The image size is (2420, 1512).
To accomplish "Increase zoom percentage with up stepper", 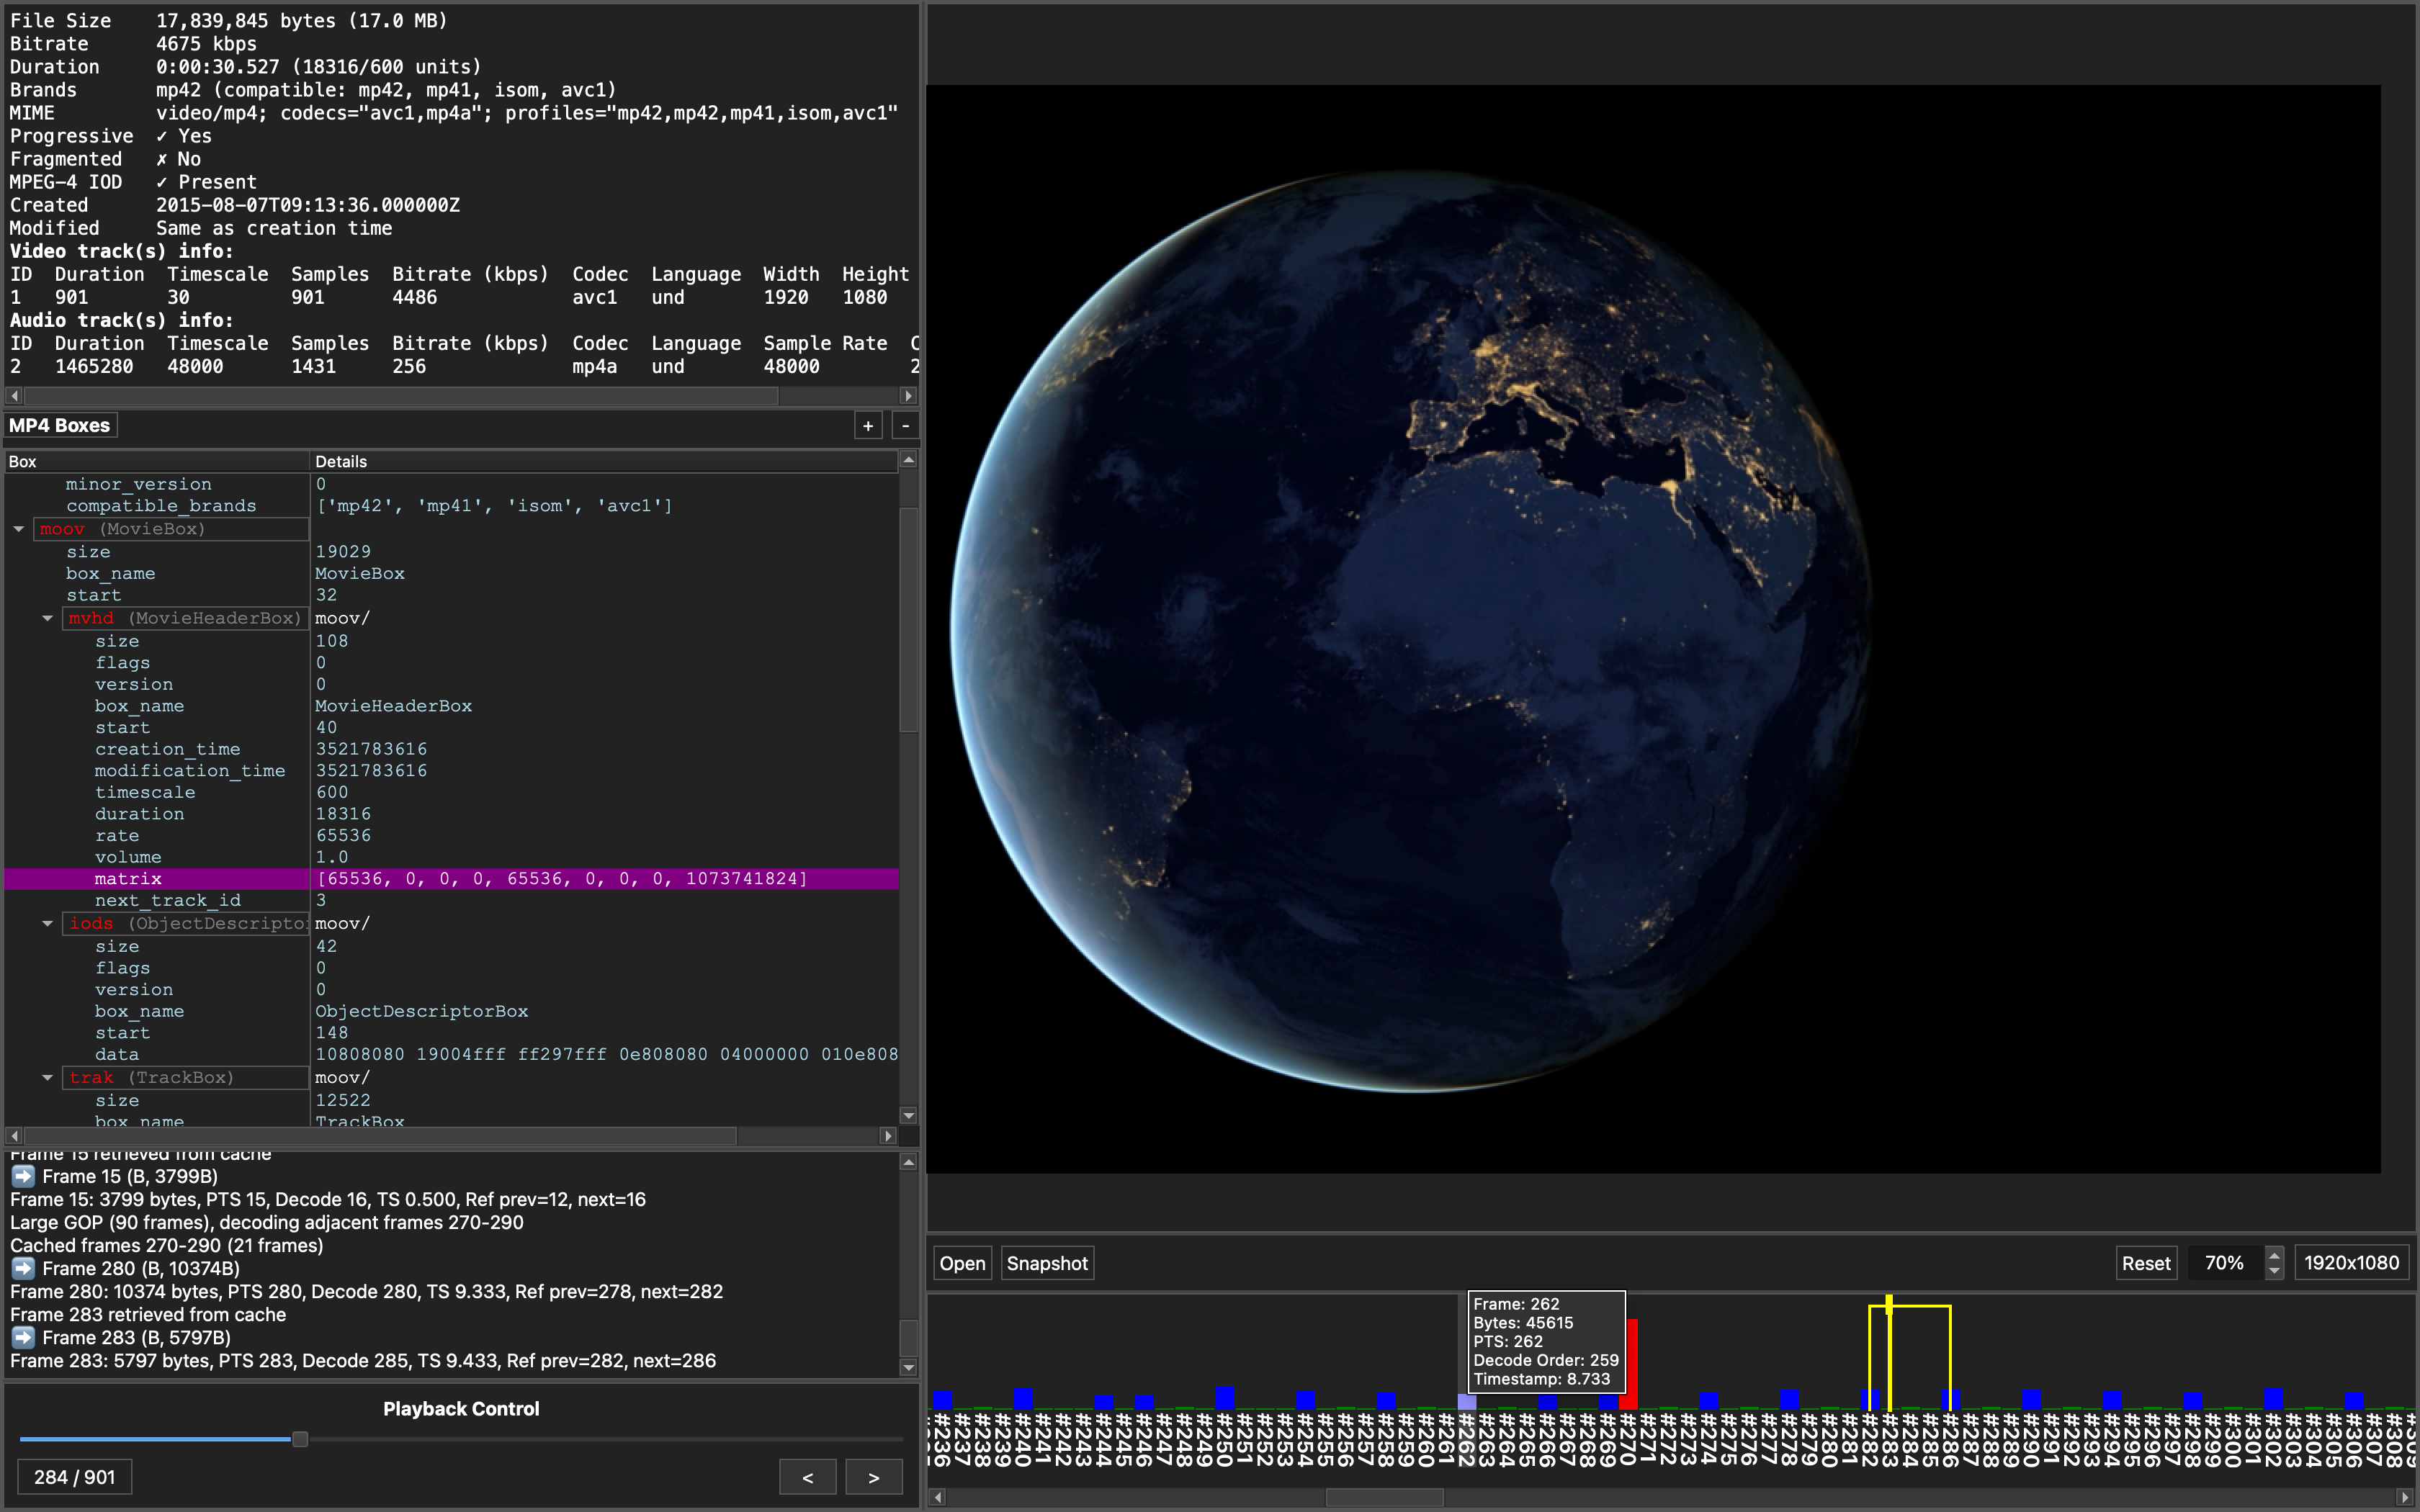I will pos(2274,1255).
